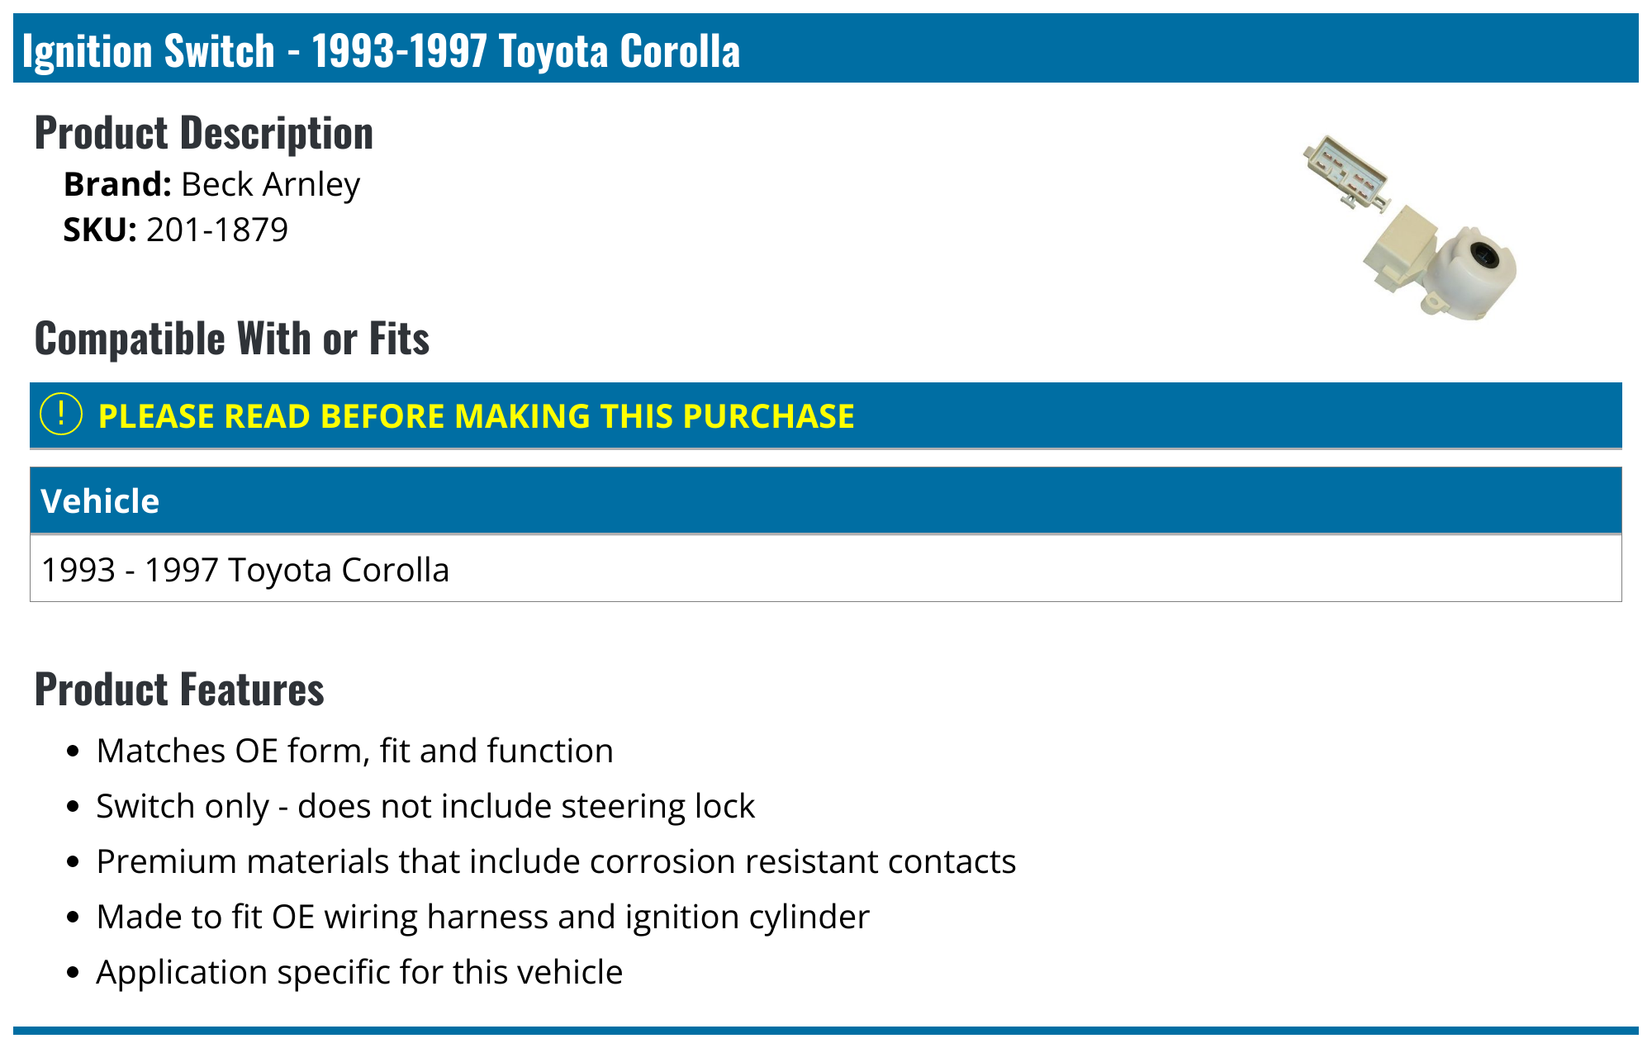
Task: Expand the Please Read Before Purchase banner
Action: (x=476, y=416)
